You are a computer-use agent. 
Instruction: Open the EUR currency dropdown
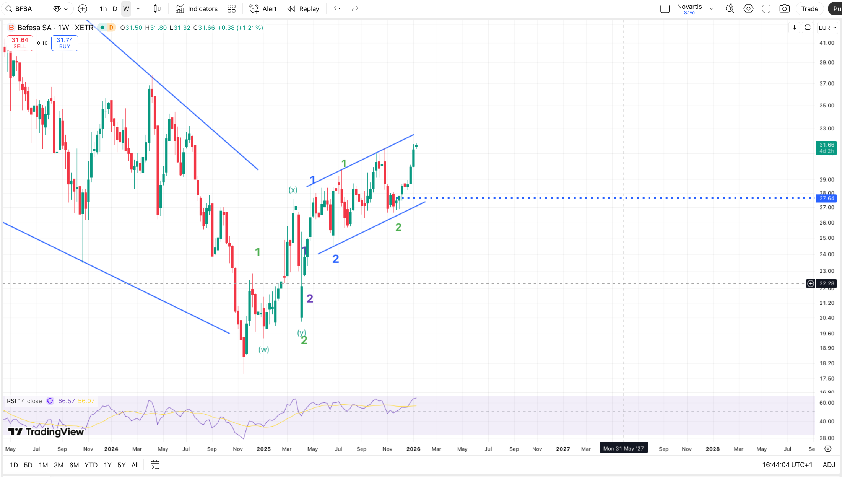pyautogui.click(x=827, y=28)
